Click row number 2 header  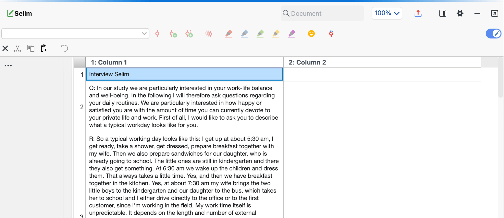click(80, 107)
